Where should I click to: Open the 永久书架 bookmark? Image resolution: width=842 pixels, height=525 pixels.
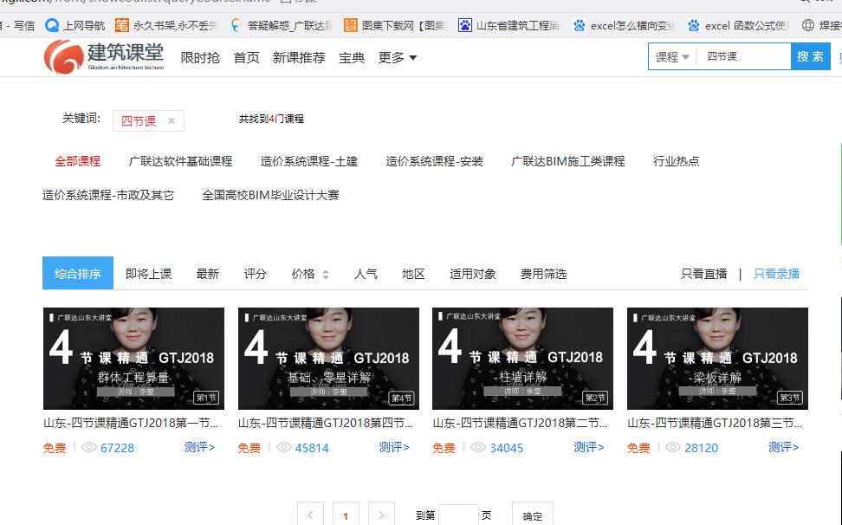166,25
